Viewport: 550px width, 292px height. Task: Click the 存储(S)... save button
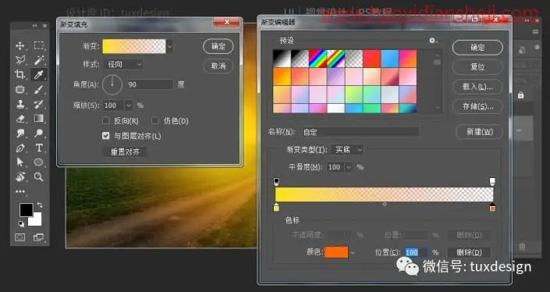click(x=477, y=106)
